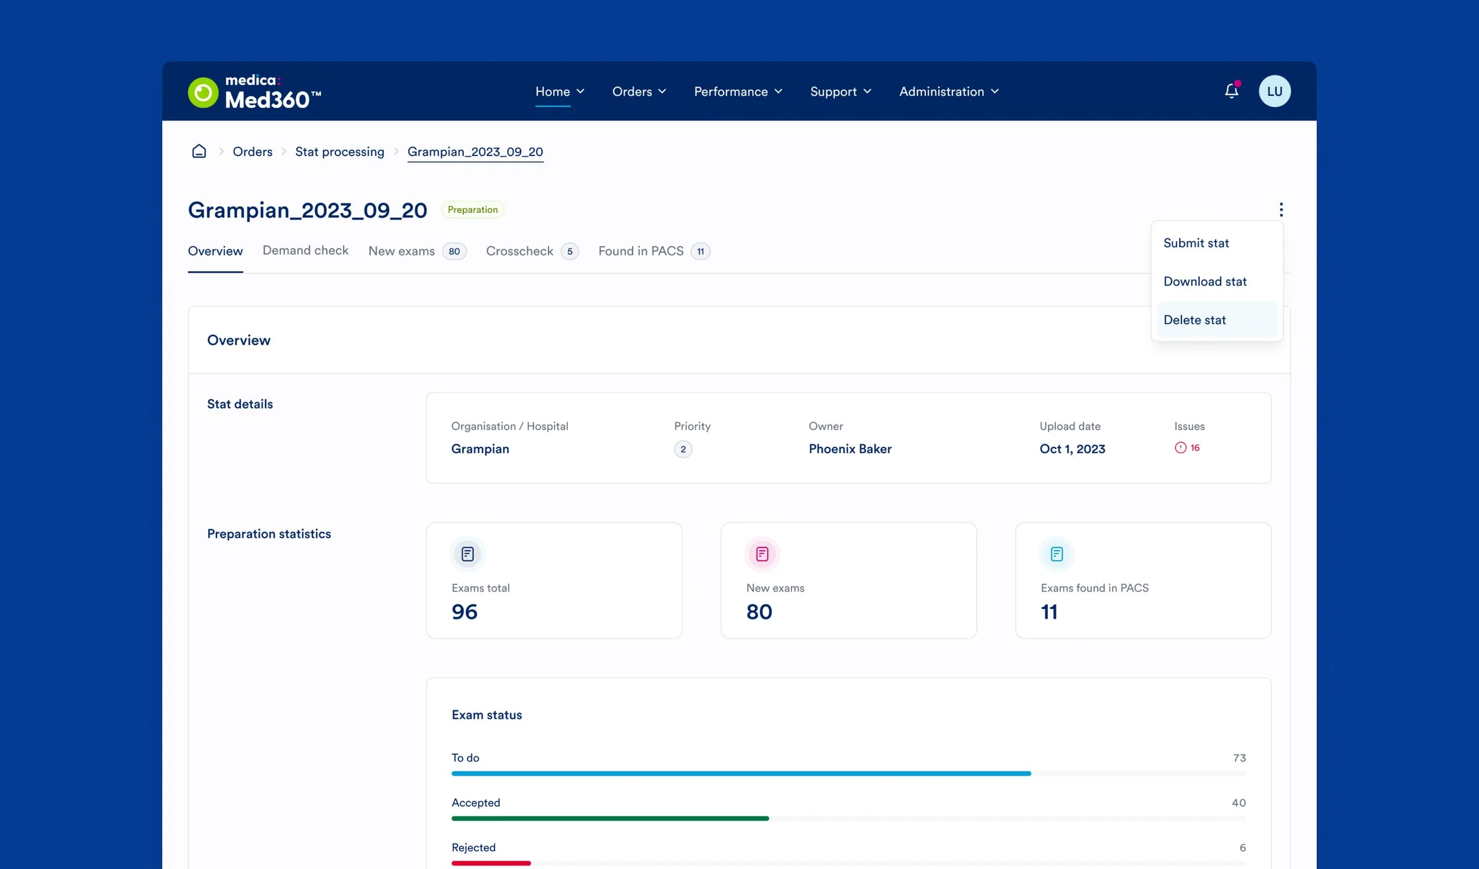Click the issues count 16

click(1195, 448)
